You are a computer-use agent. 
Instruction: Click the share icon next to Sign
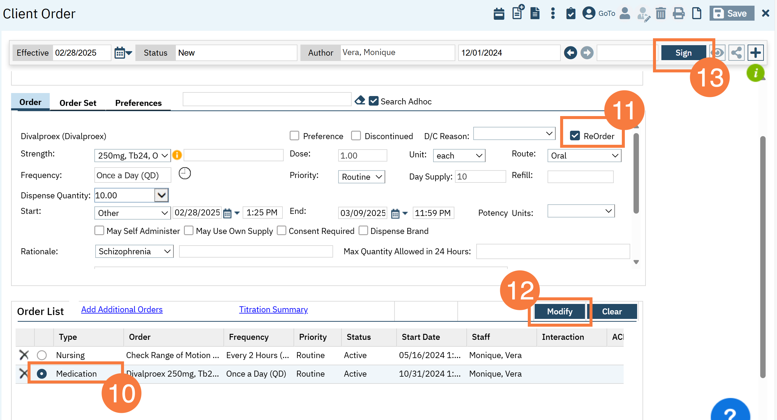pyautogui.click(x=736, y=53)
